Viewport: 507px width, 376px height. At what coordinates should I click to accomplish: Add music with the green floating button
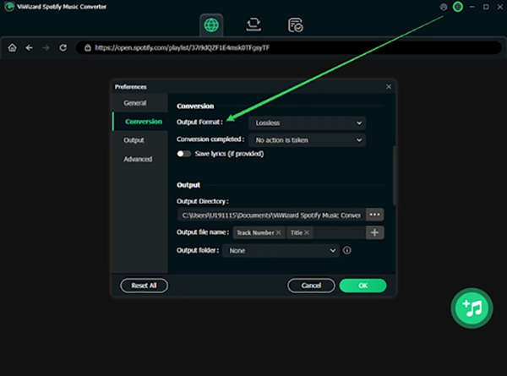tap(472, 308)
